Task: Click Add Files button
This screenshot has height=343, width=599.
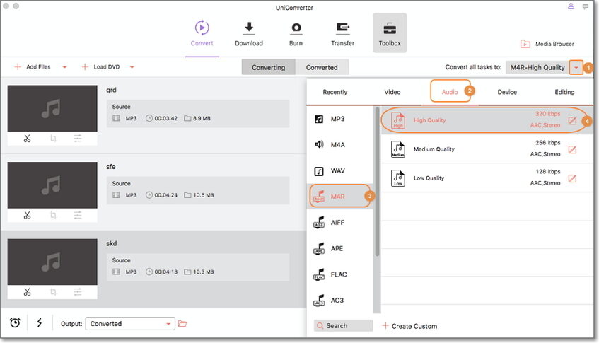Action: [x=33, y=67]
